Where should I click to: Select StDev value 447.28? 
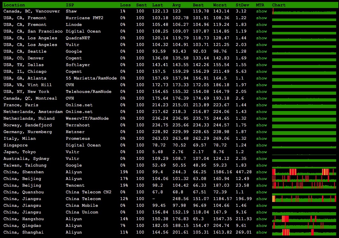pos(244,172)
